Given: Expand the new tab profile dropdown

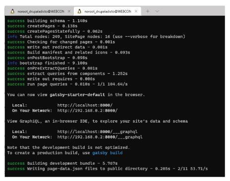Looking at the screenshot, I should click(x=157, y=11).
